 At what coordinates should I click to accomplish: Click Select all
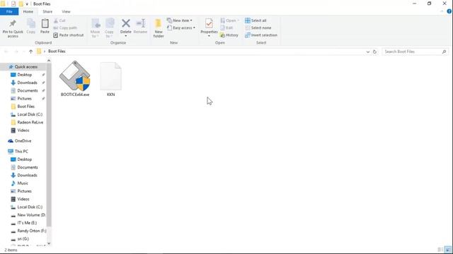tap(256, 20)
